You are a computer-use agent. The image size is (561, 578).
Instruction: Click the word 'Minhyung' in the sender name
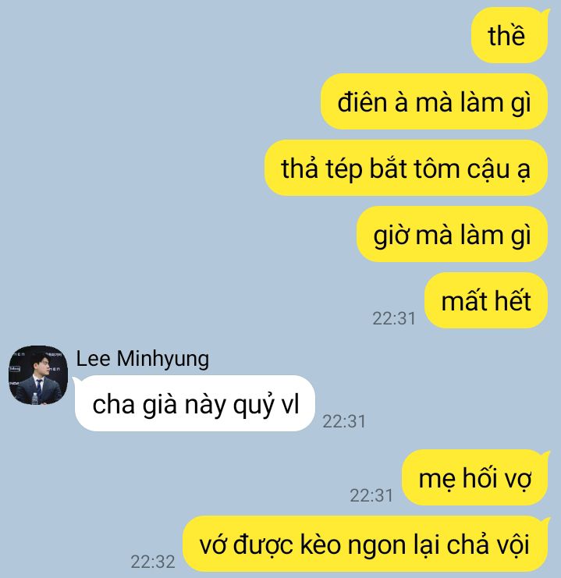163,359
